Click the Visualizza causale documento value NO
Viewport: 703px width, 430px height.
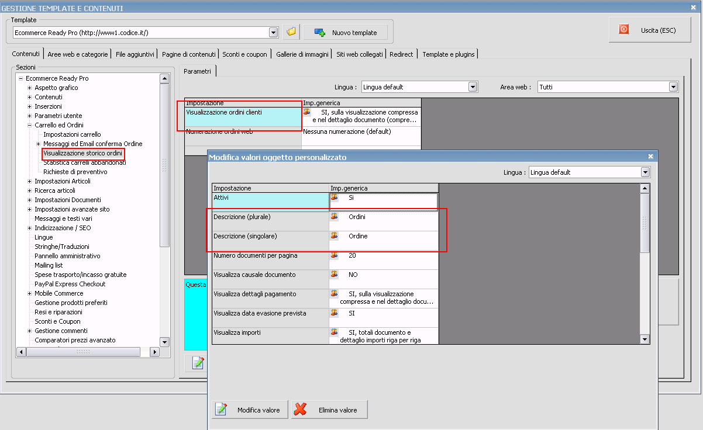[353, 275]
